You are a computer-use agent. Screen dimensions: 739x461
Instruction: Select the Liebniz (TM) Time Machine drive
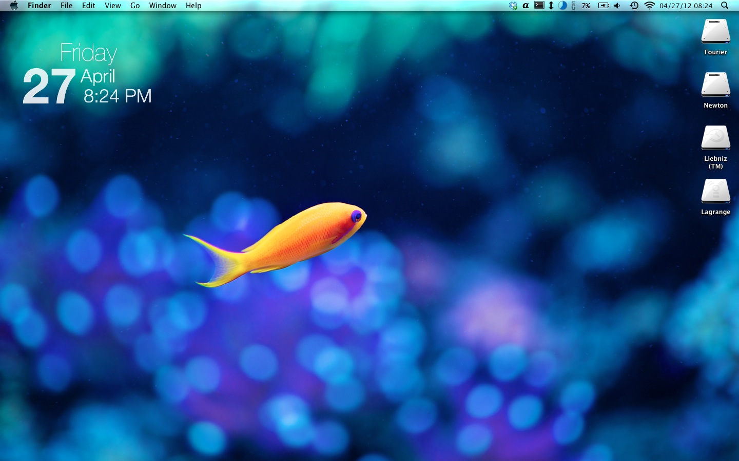tap(716, 138)
